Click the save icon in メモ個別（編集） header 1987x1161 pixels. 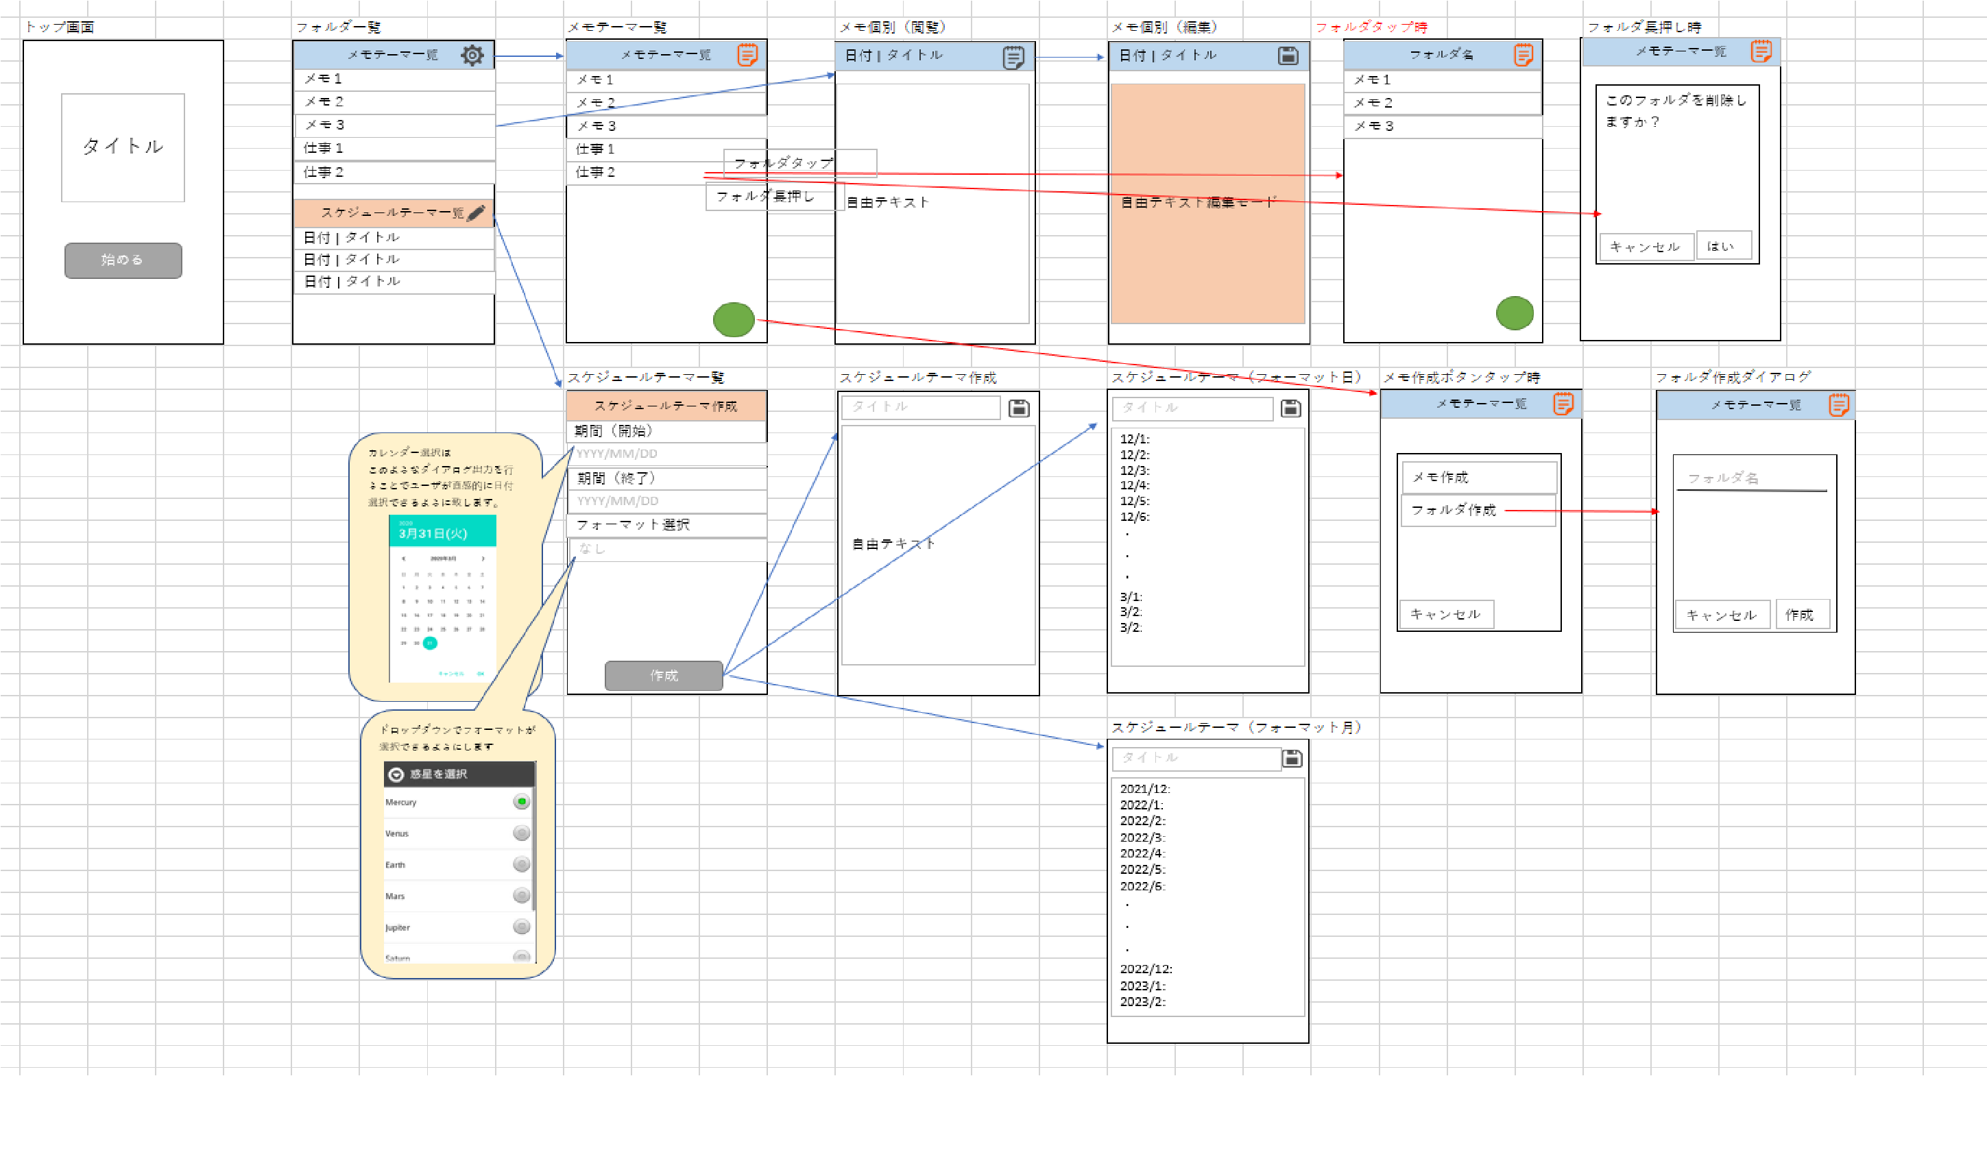pos(1288,56)
